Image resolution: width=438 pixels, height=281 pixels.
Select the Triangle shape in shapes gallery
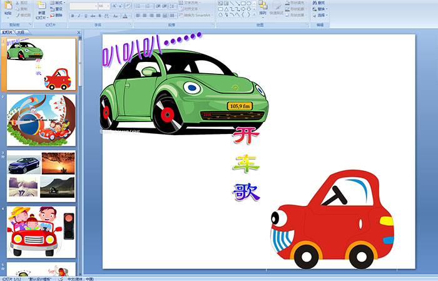[x=226, y=9]
